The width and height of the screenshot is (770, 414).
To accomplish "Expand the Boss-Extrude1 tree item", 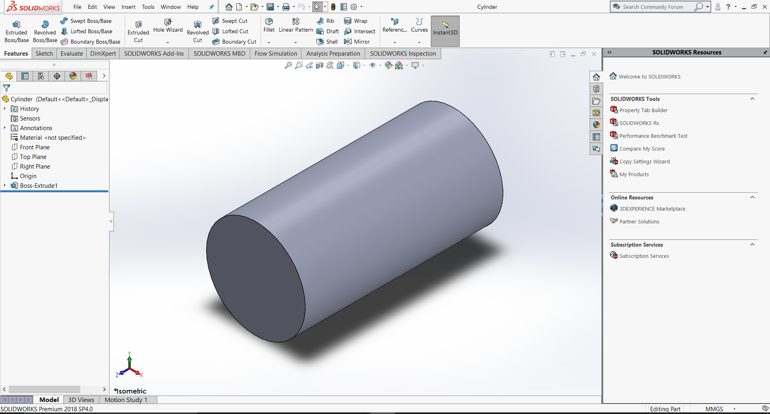I will (x=4, y=185).
